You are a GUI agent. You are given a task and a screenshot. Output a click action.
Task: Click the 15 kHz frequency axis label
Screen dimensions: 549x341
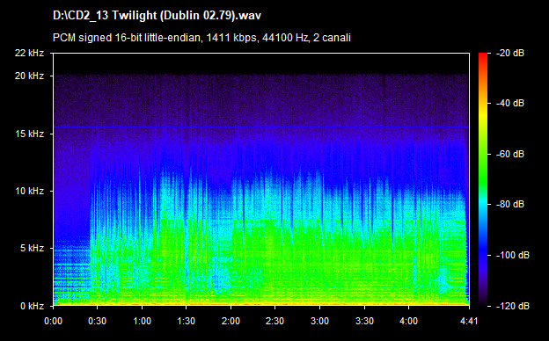[x=29, y=134]
